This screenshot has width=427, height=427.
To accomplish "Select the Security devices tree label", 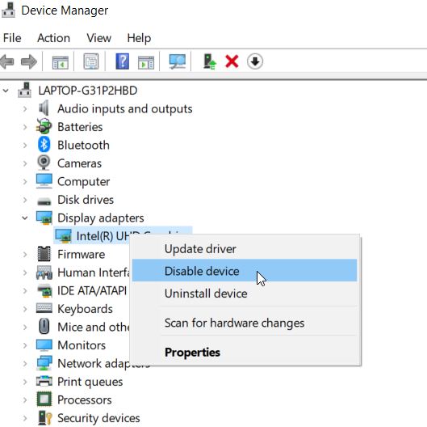I will [98, 418].
